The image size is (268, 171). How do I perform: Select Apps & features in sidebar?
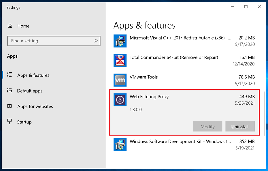[33, 75]
